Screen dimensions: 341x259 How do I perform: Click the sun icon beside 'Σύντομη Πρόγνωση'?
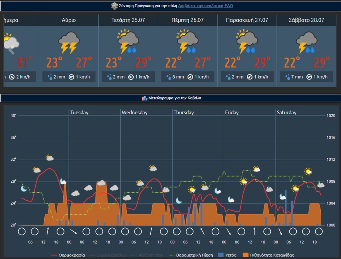[x=114, y=6]
